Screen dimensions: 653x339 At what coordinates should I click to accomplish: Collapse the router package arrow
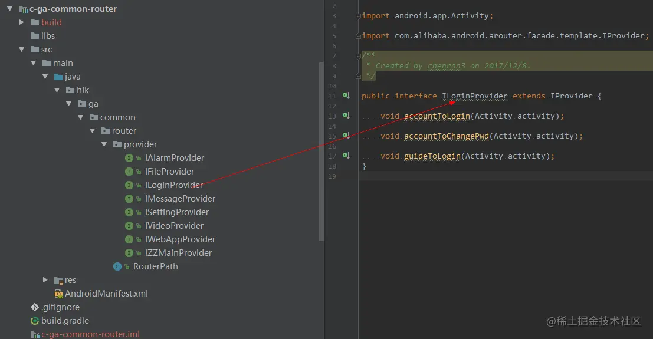93,130
